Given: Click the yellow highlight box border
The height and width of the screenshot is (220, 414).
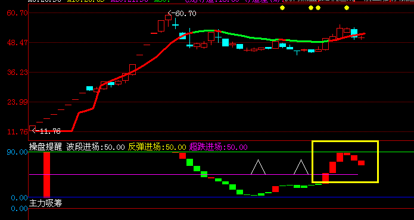Looking at the screenshot, I should point(345,142).
